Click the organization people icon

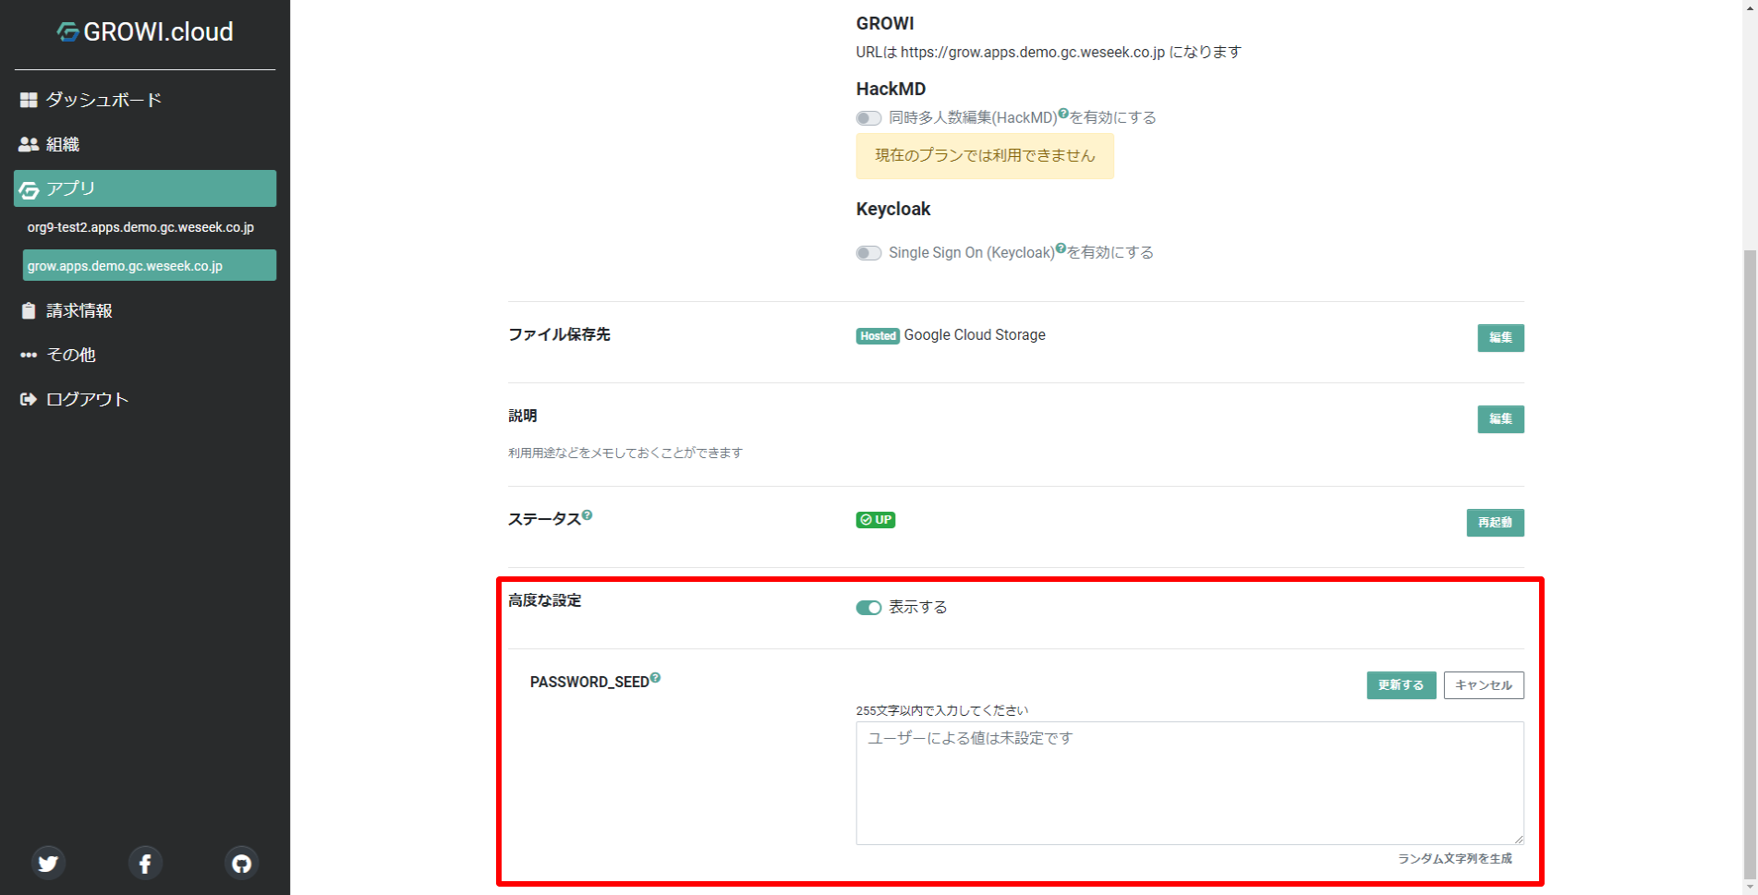point(29,144)
